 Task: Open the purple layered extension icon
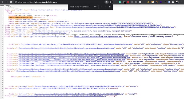[x=161, y=2]
